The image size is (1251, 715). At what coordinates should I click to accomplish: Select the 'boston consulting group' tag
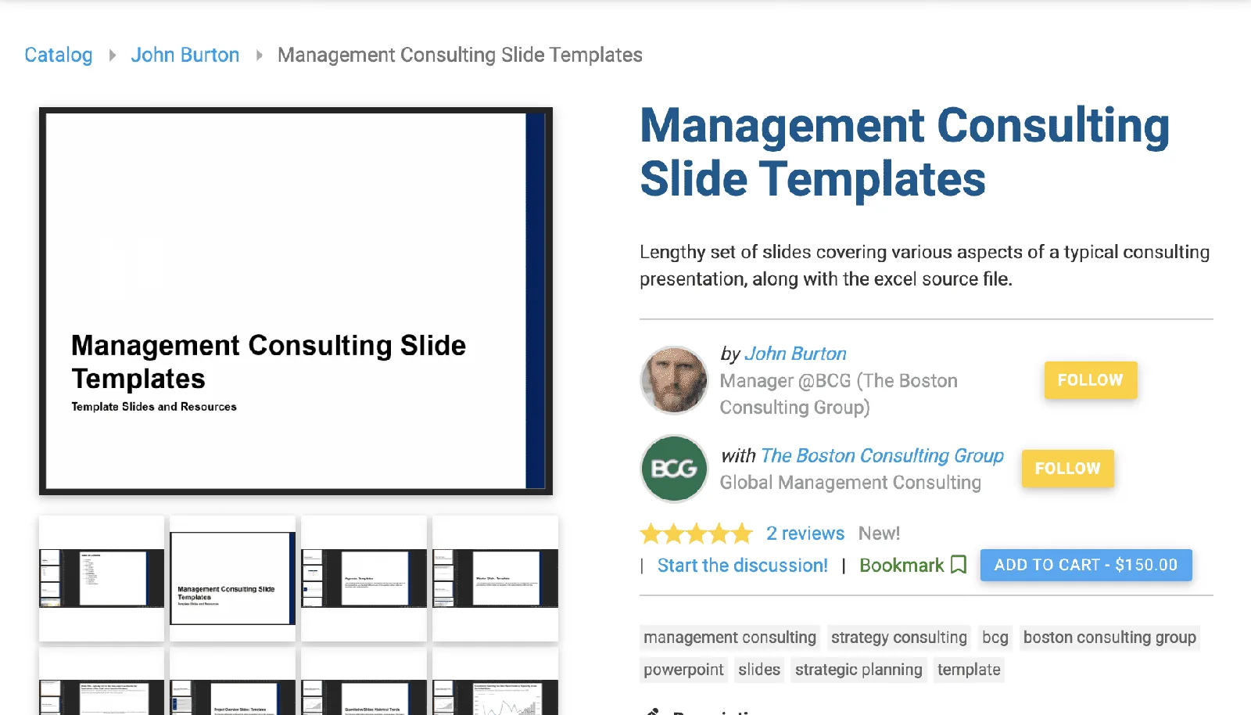click(x=1109, y=638)
